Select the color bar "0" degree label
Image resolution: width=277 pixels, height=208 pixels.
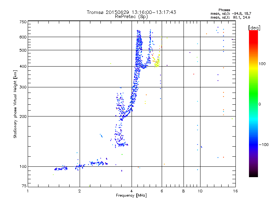pyautogui.click(x=260, y=104)
